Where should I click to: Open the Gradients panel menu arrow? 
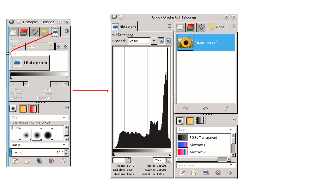[233, 120]
